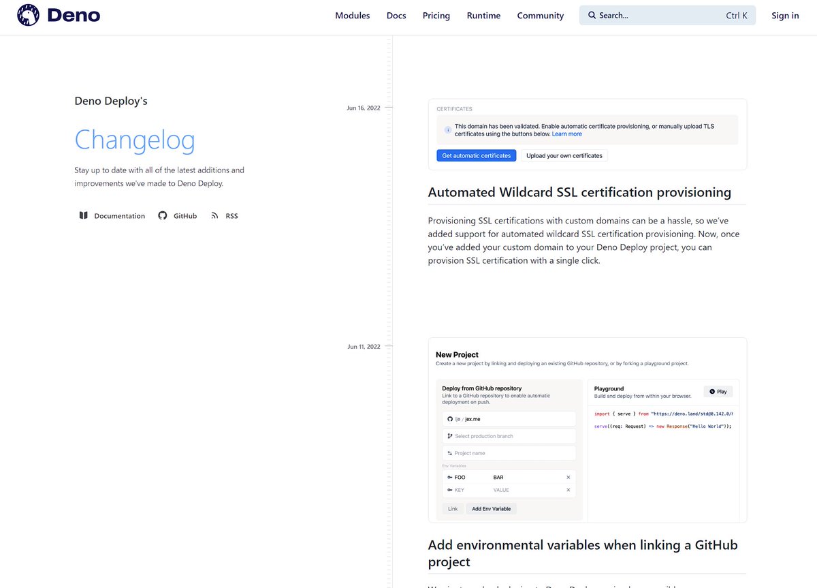Click the play icon in Play button
Viewport: 817px width, 588px height.
pyautogui.click(x=712, y=392)
